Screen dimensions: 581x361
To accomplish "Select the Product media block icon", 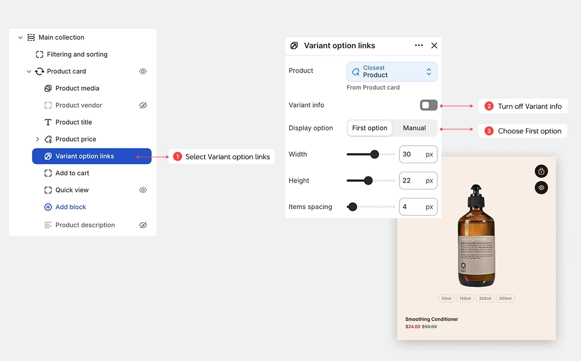I will pyautogui.click(x=48, y=88).
